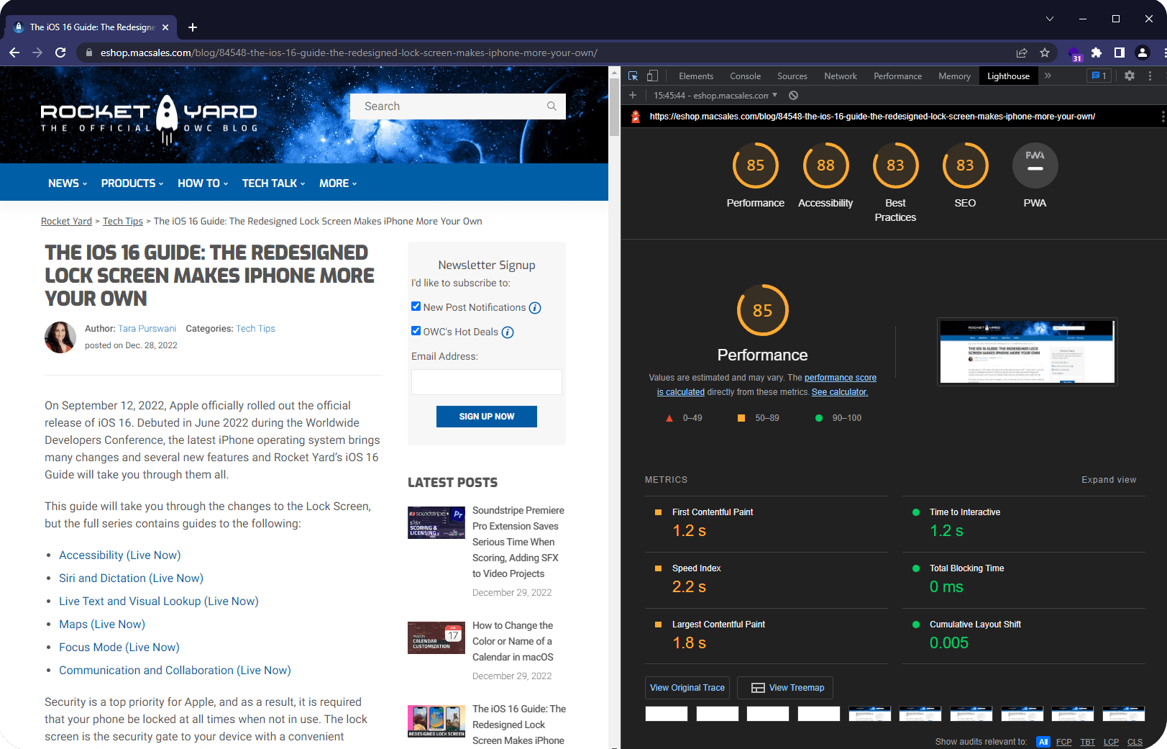Click the Lighthouse page screenshot thumbnail

pos(1027,352)
